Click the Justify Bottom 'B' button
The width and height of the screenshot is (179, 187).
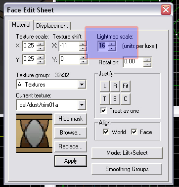(115, 99)
